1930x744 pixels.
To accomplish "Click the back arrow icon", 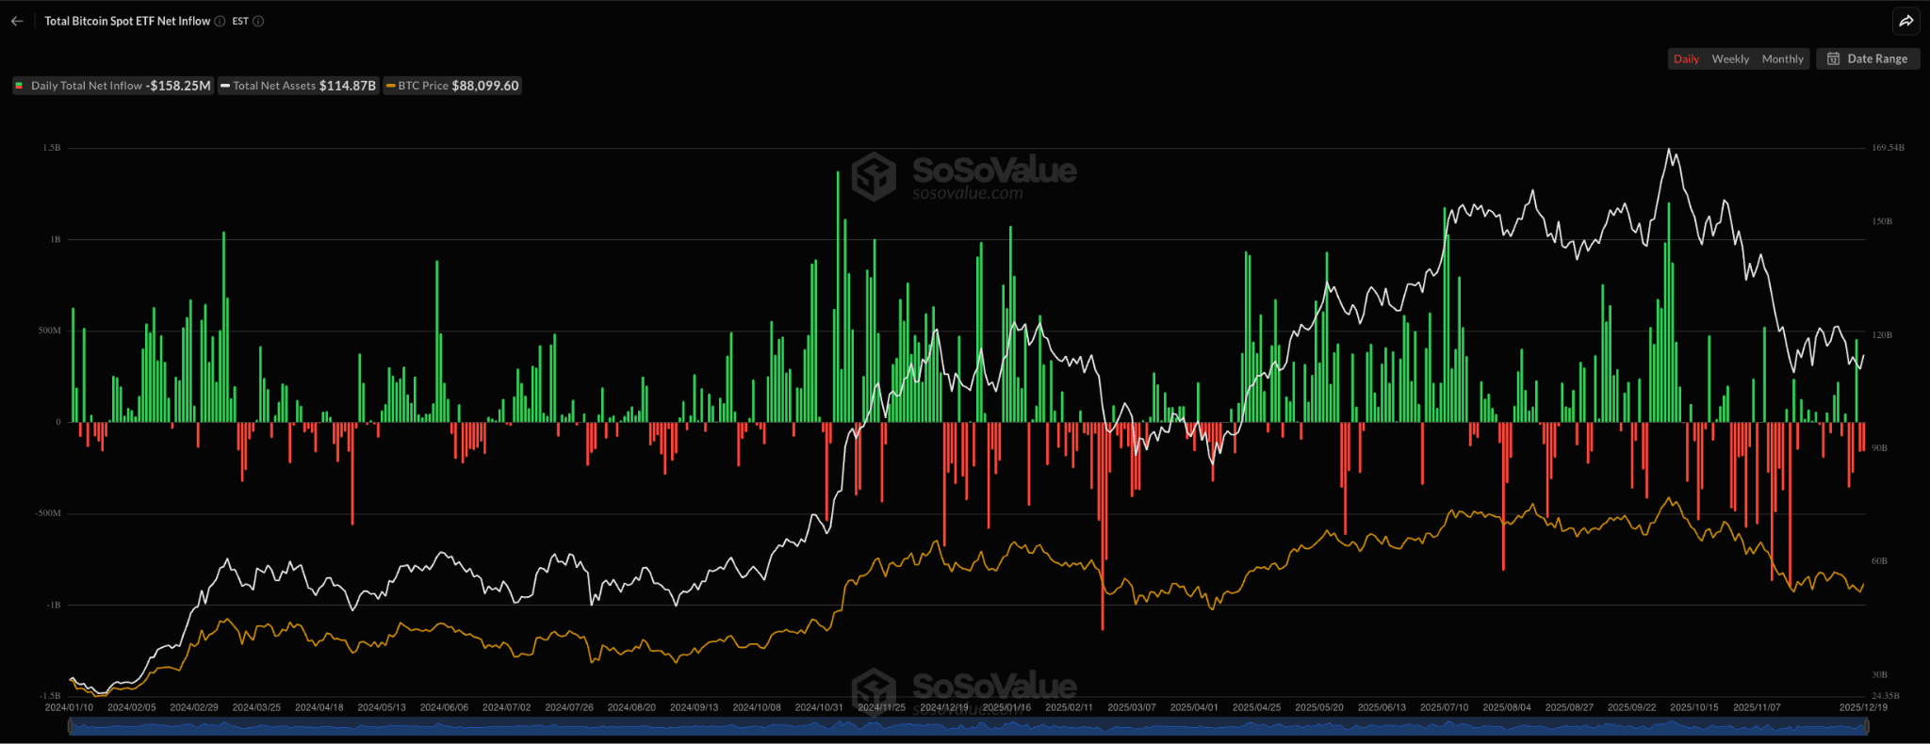I will [x=17, y=21].
